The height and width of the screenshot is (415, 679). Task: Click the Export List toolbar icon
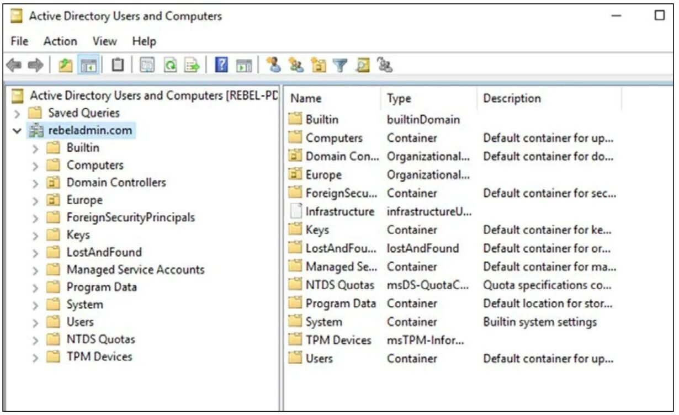pyautogui.click(x=192, y=65)
